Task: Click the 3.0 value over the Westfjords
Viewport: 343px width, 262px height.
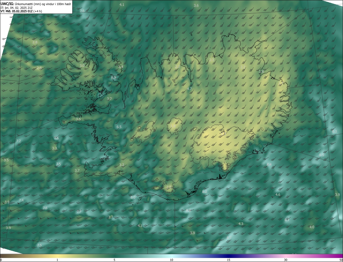Action: (82, 66)
